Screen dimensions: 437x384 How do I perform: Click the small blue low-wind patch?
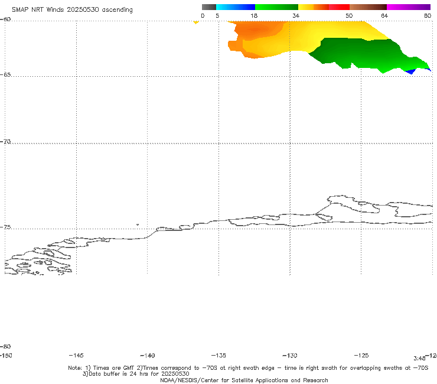[x=410, y=71]
